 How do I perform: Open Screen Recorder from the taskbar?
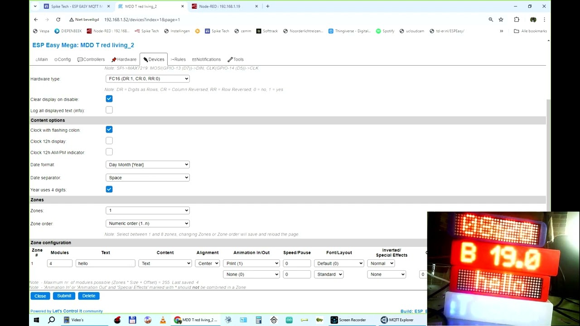pos(348,320)
